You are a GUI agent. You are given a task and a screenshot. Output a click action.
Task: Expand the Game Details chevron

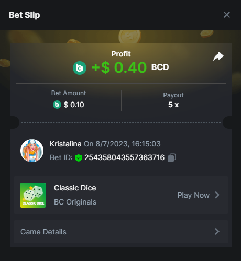[x=217, y=232]
